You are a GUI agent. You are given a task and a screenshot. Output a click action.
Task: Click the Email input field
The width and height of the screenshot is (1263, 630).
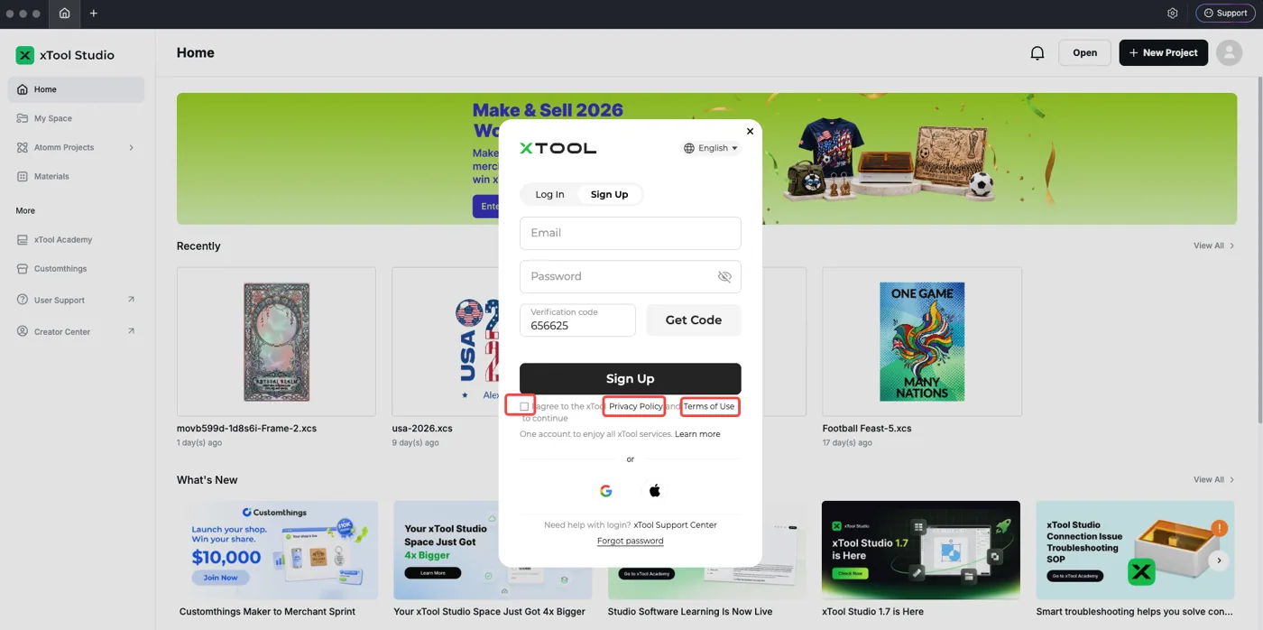pyautogui.click(x=631, y=233)
